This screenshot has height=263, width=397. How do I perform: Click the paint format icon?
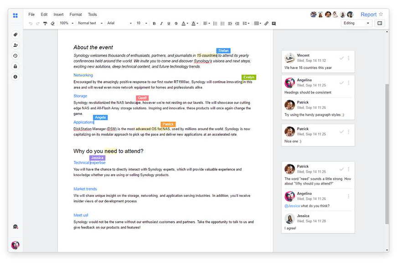pyautogui.click(x=45, y=23)
